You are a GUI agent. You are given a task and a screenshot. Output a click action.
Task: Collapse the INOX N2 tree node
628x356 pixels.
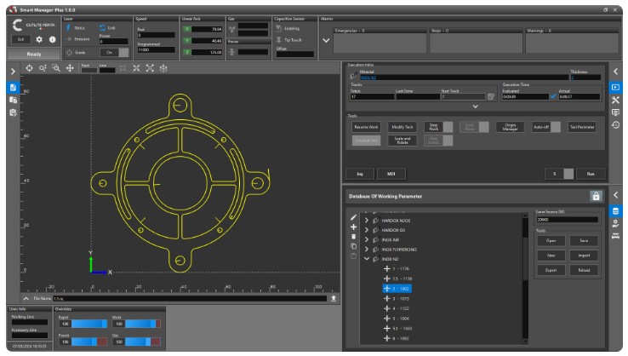tap(367, 259)
